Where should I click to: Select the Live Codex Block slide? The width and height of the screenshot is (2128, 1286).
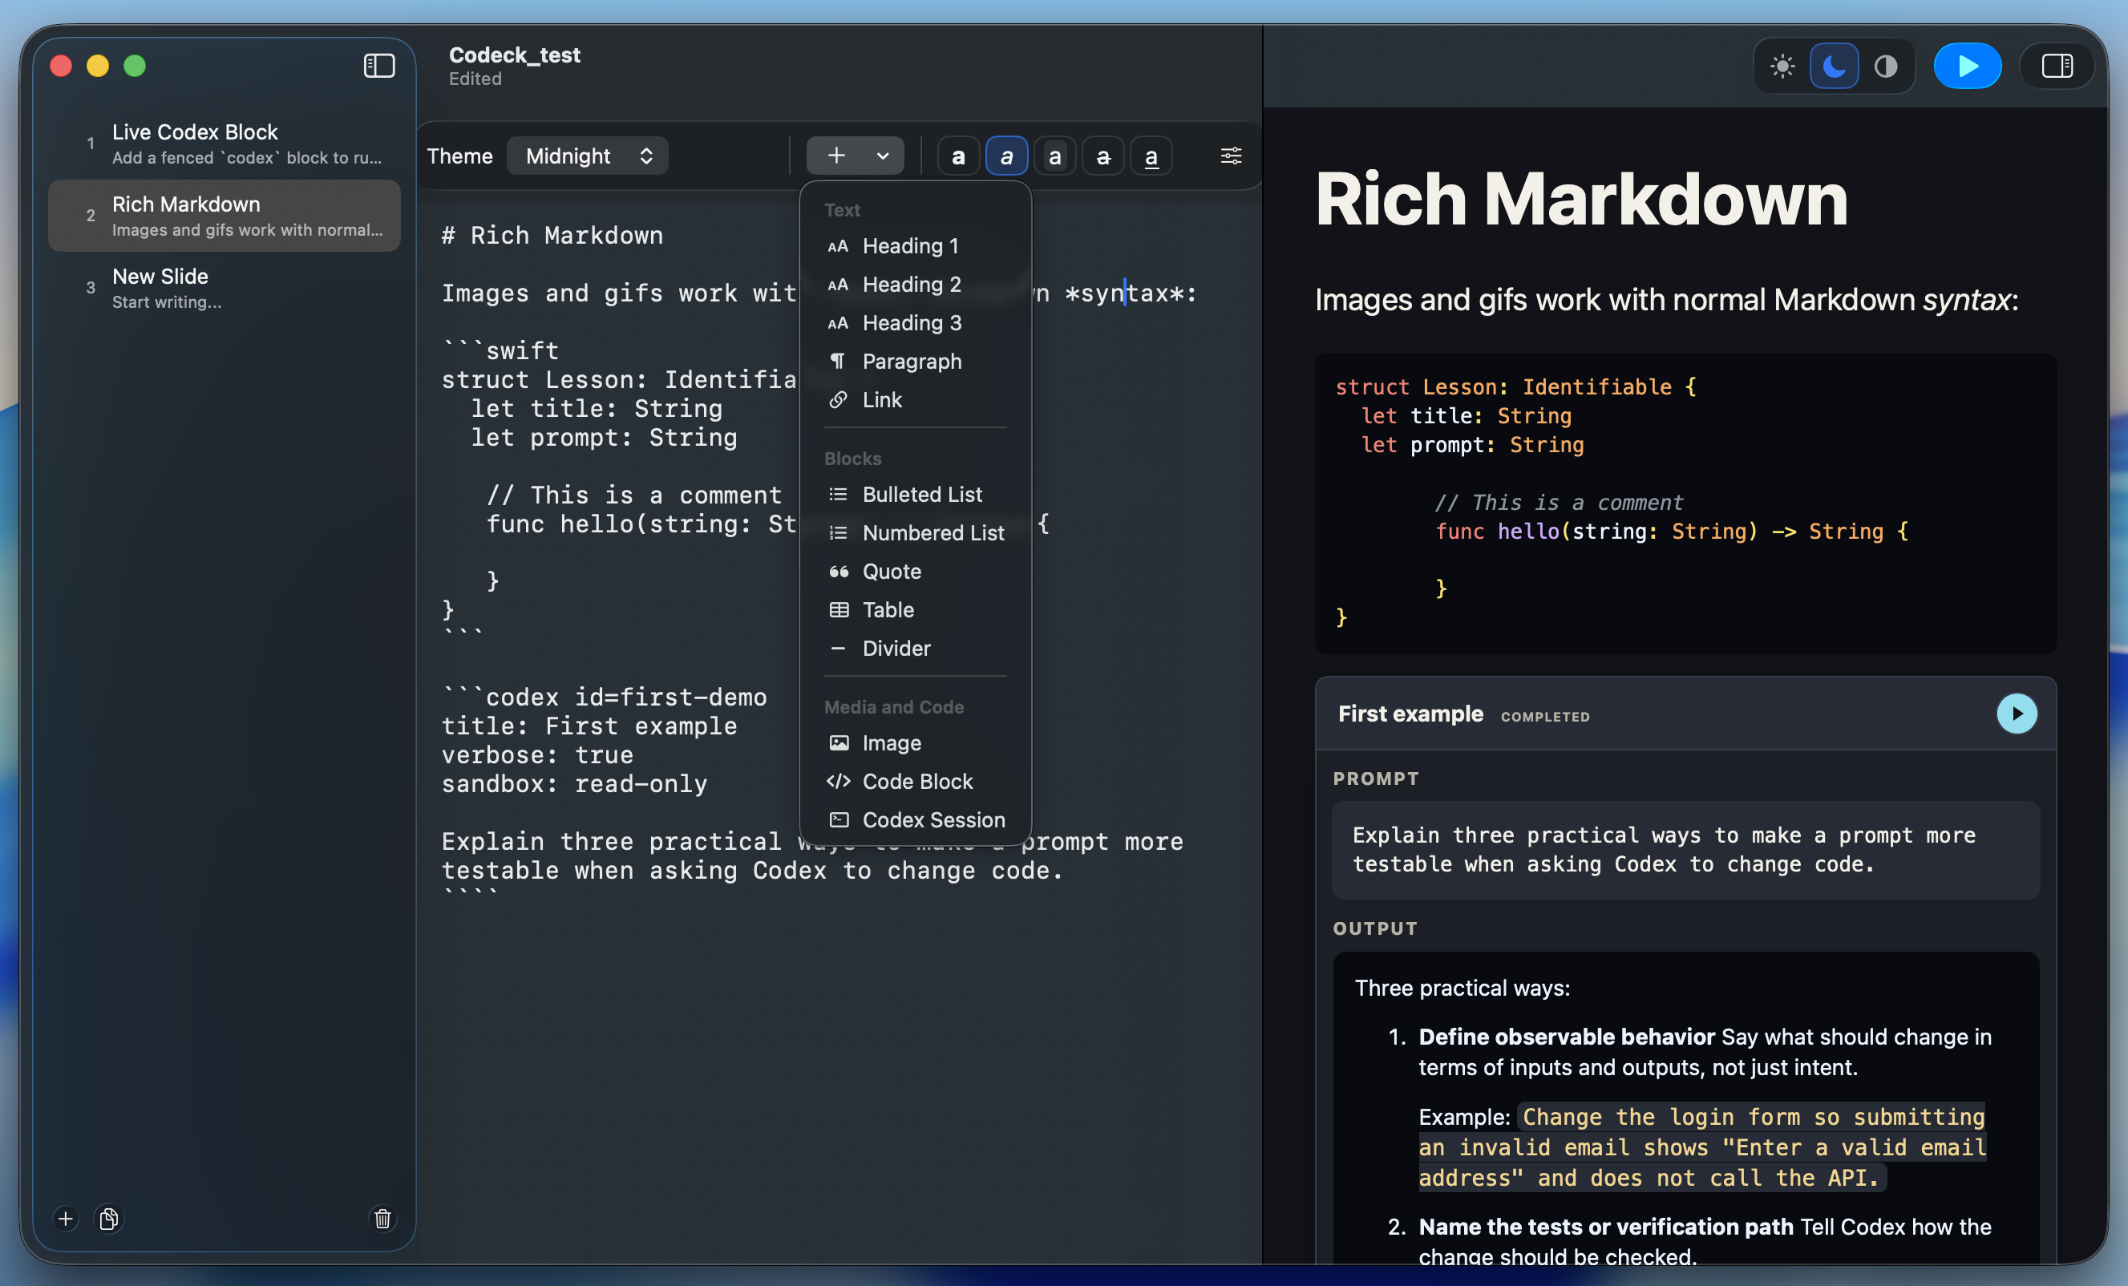click(225, 144)
